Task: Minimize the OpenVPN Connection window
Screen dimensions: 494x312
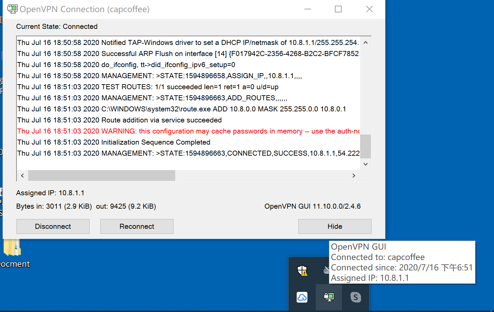Action: [x=307, y=9]
